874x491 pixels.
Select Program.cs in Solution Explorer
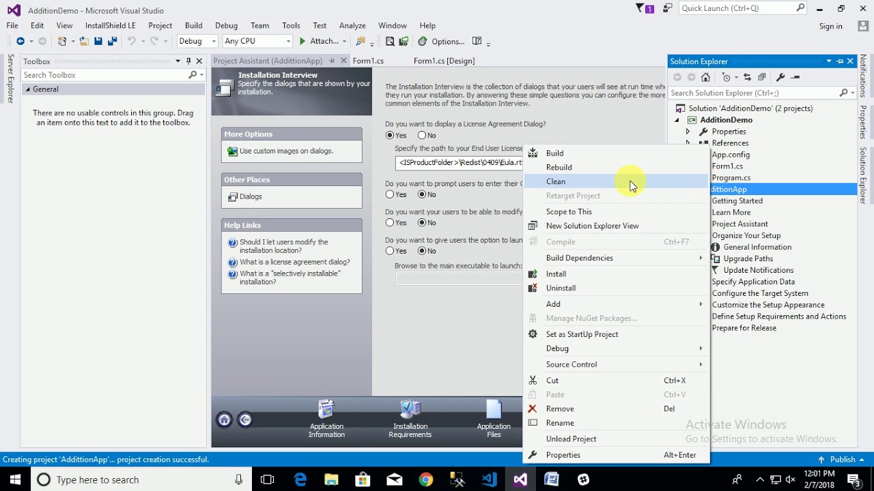pyautogui.click(x=731, y=178)
